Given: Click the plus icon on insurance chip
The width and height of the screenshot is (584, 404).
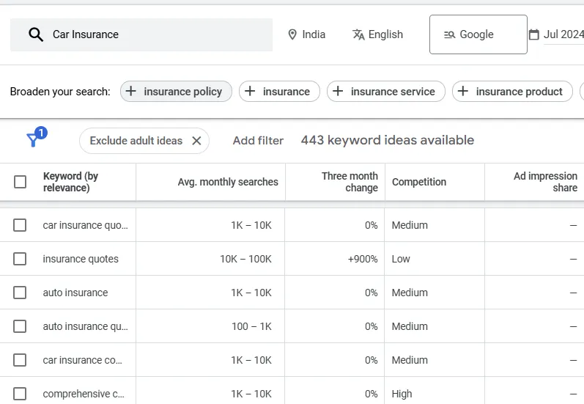Looking at the screenshot, I should coord(250,91).
